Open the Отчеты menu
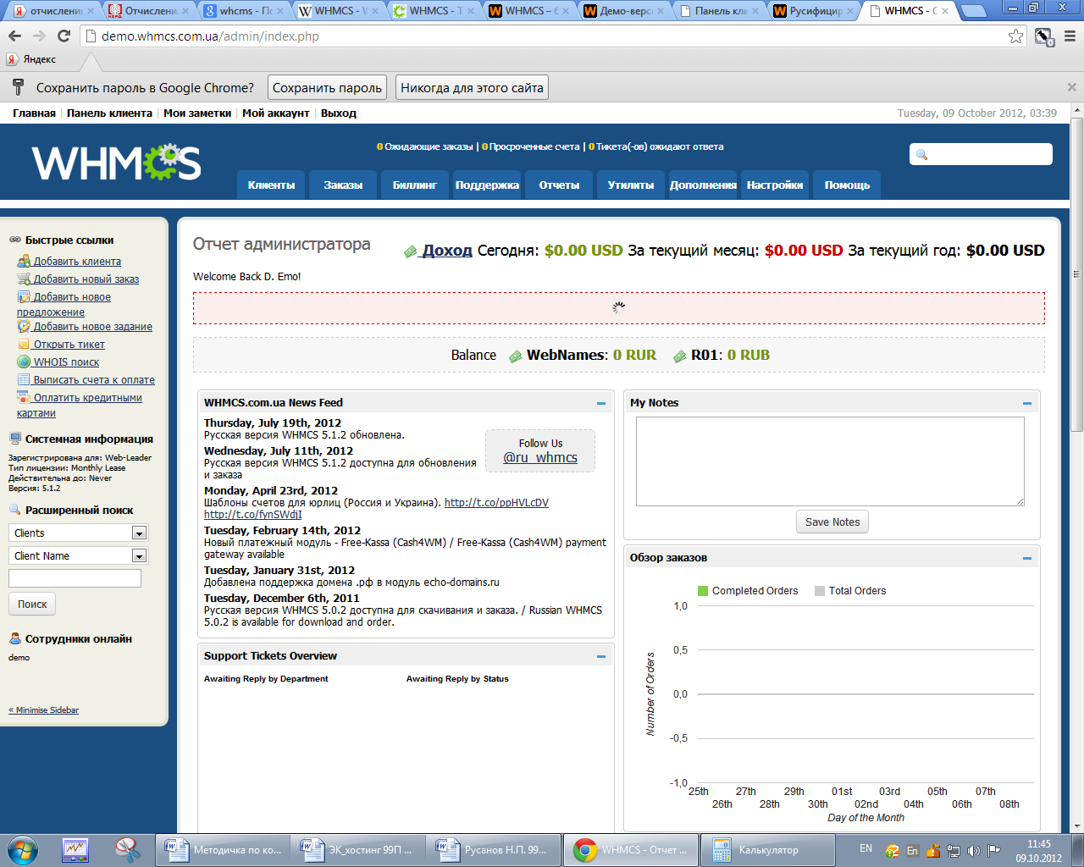The height and width of the screenshot is (867, 1084). coord(559,185)
